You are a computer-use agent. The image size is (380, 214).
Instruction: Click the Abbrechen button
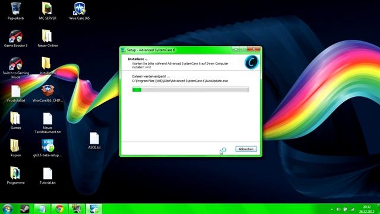coord(246,149)
